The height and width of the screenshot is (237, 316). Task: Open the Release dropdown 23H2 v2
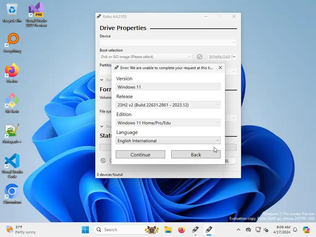[168, 105]
